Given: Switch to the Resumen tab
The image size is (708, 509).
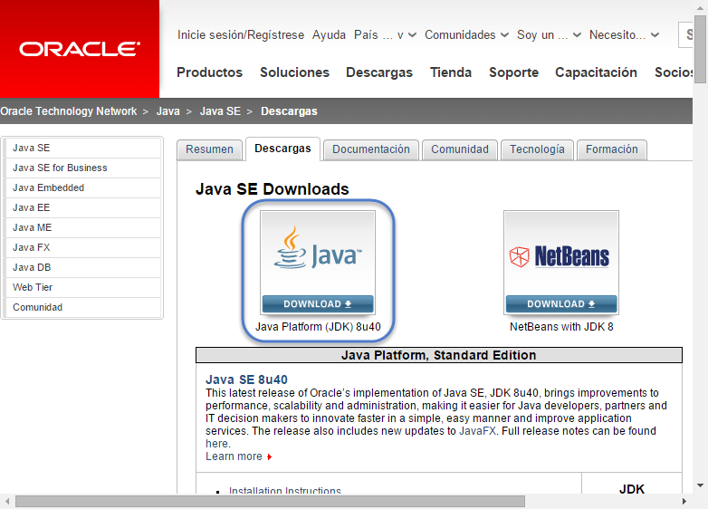Looking at the screenshot, I should (209, 149).
